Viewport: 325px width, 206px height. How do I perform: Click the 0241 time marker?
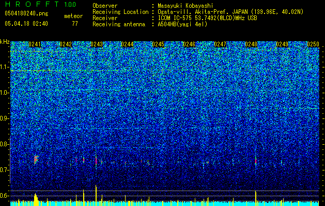point(35,44)
